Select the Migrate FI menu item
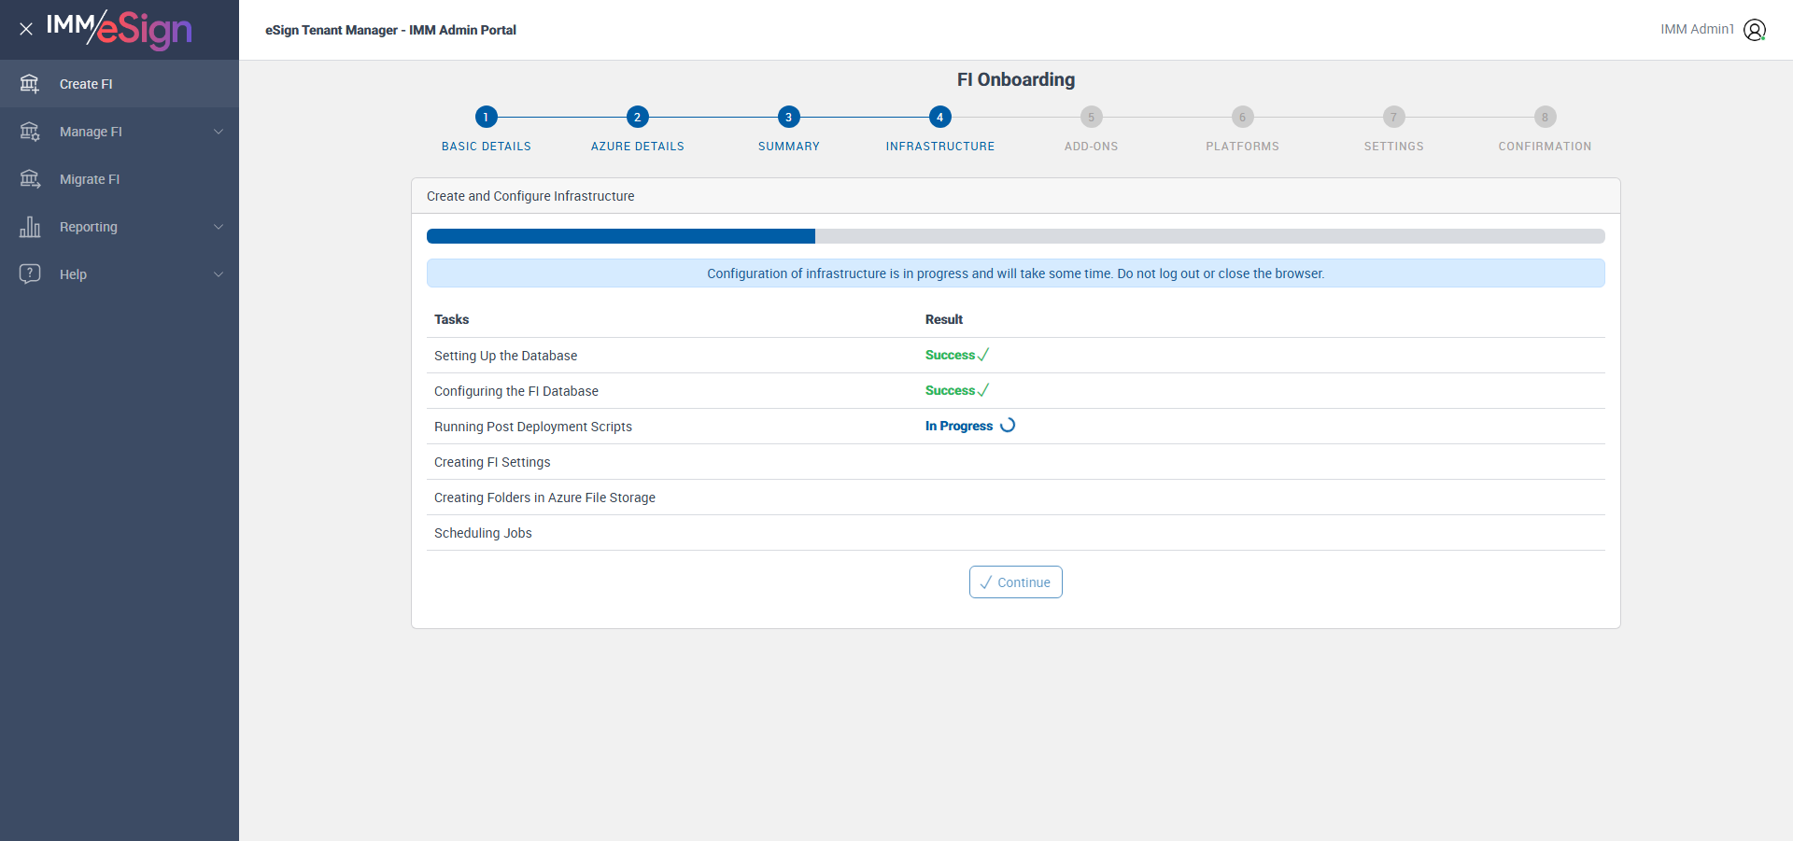Screen dimensions: 1793x841 [120, 179]
